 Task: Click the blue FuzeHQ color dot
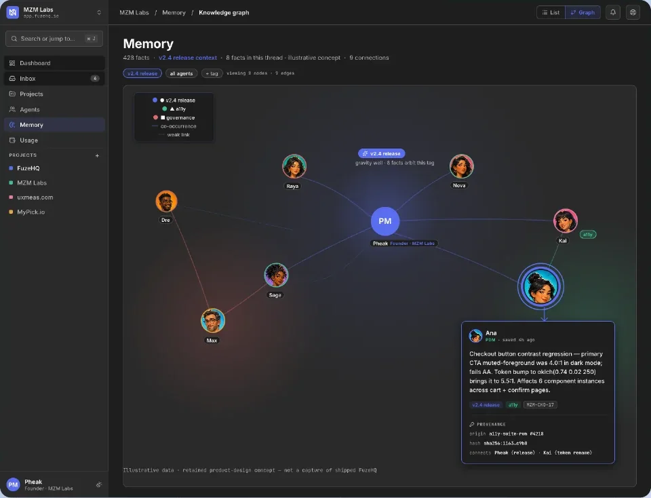[x=11, y=168]
